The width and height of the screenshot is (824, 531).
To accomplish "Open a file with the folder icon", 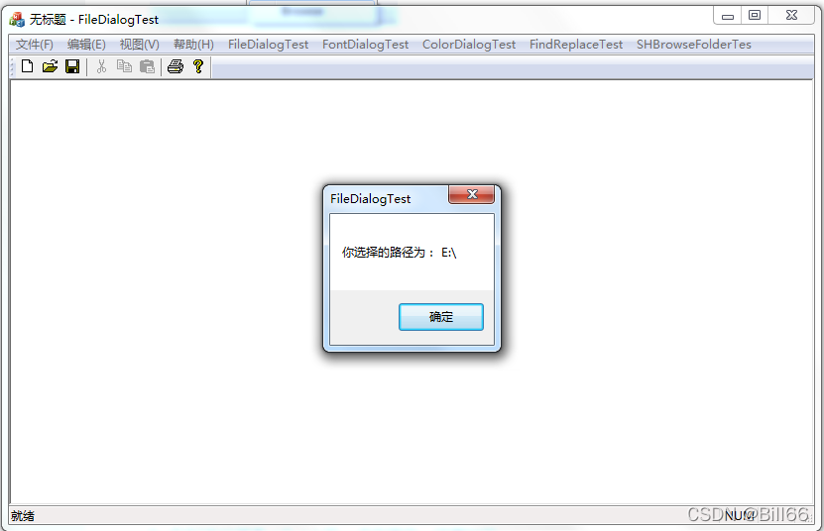I will coord(50,66).
